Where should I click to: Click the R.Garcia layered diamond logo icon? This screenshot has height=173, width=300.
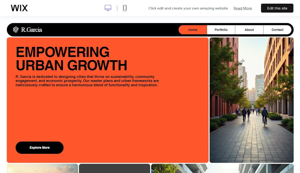tap(16, 30)
